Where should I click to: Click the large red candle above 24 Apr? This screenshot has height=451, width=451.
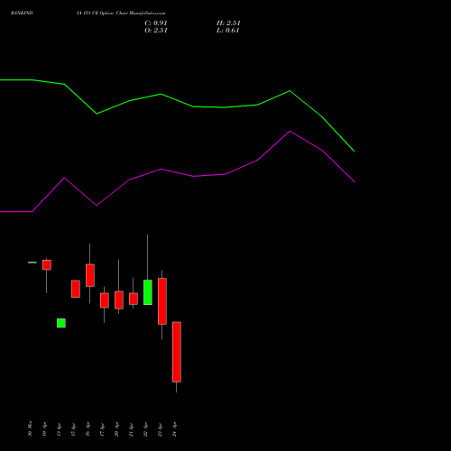click(x=177, y=352)
